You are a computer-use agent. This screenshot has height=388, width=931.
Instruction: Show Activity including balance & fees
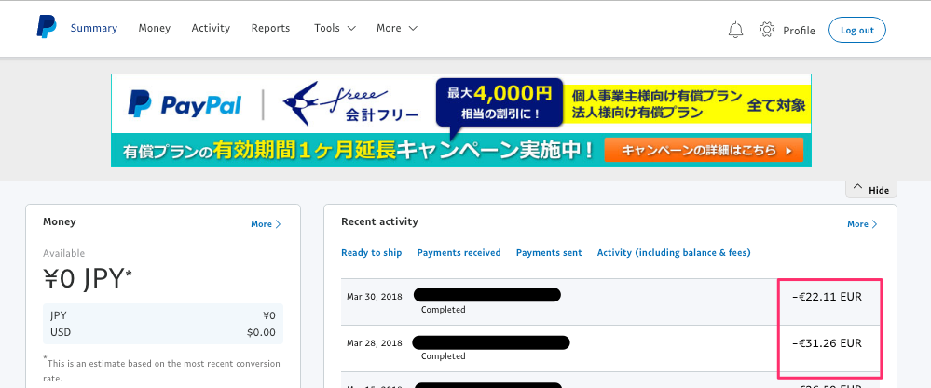[x=674, y=253]
